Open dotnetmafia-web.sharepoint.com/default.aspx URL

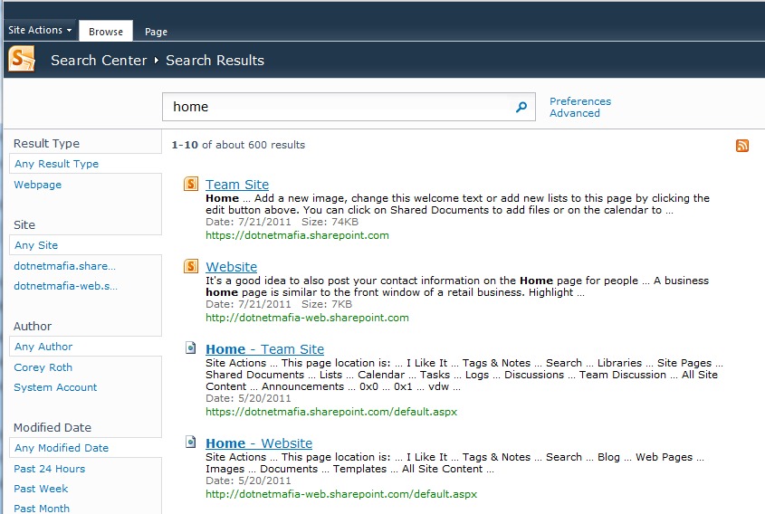341,494
